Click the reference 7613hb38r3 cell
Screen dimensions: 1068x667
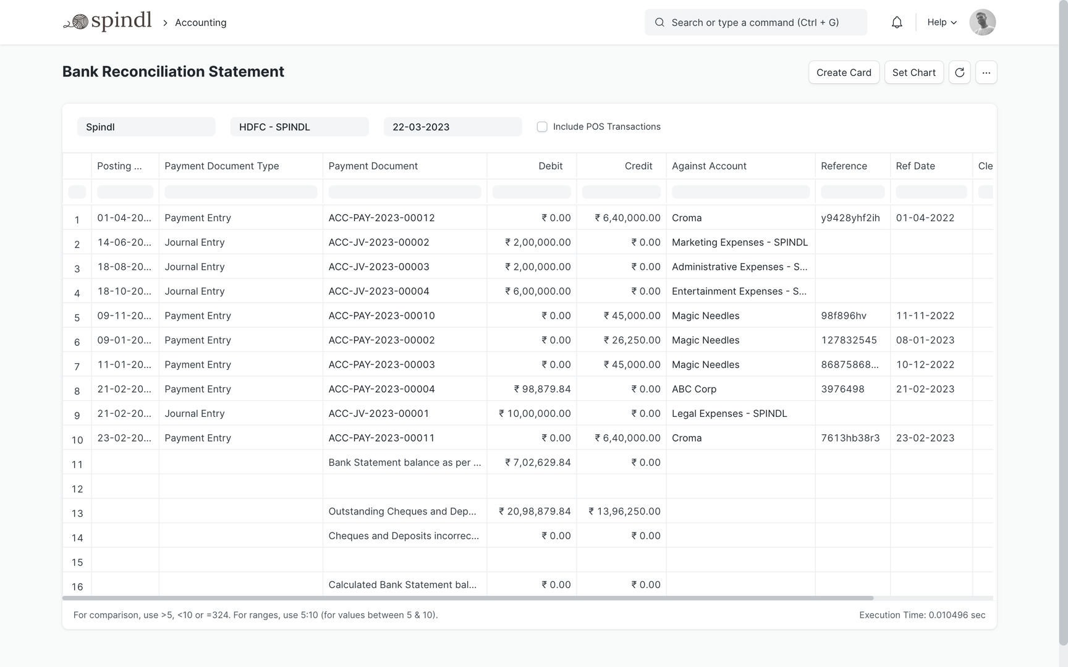pos(852,438)
